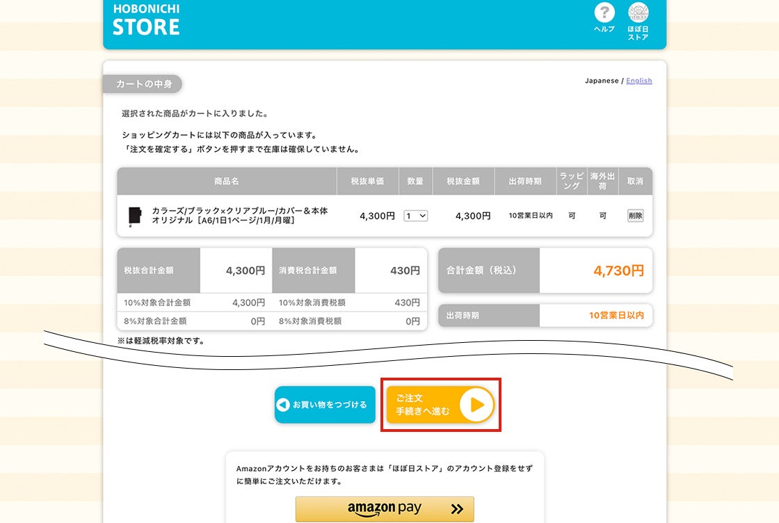Image resolution: width=779 pixels, height=523 pixels.
Task: Click the amazon pay logo text
Action: click(385, 508)
